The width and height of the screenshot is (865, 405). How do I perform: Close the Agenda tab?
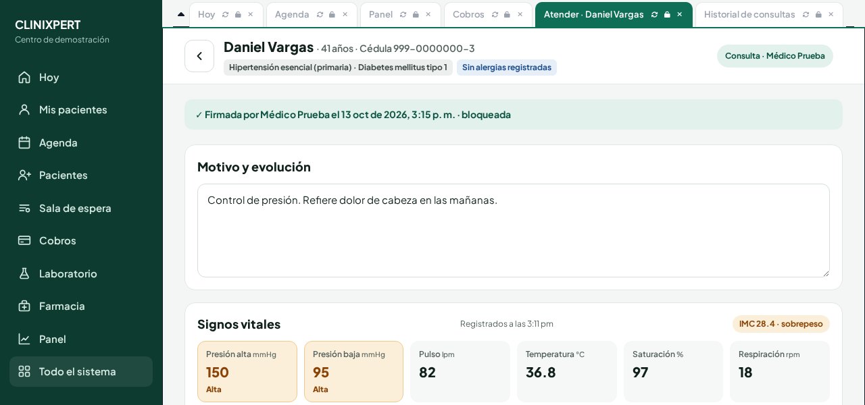click(345, 14)
